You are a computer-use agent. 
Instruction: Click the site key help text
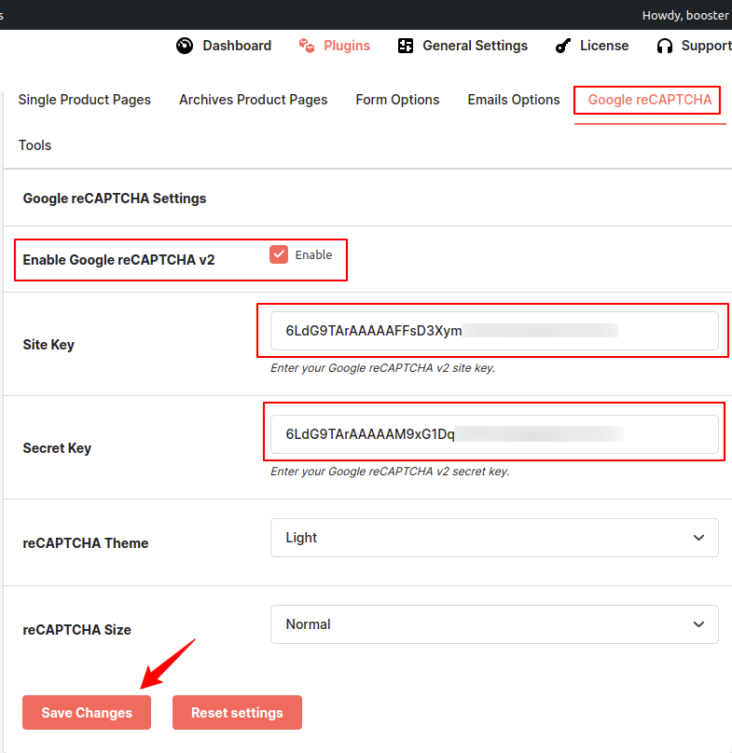[382, 368]
